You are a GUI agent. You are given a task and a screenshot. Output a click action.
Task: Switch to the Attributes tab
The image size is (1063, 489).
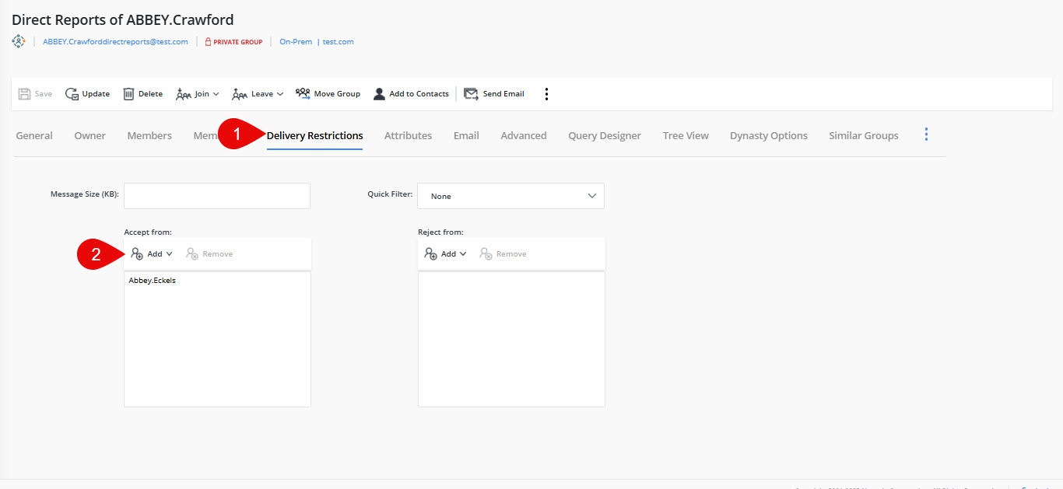[408, 134]
